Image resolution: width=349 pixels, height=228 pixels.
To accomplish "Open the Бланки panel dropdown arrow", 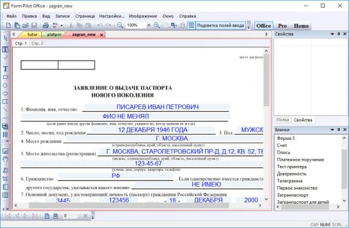I will click(x=332, y=129).
